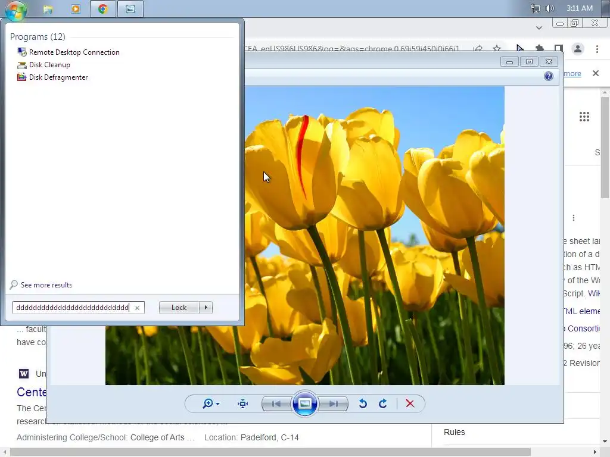
Task: Click Chrome address bar URL
Action: 352,49
